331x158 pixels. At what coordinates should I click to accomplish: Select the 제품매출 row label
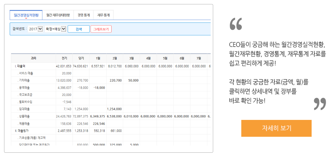pos(24,123)
